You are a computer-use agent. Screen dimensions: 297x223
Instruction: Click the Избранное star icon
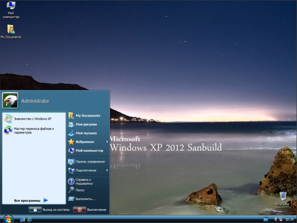(71, 142)
